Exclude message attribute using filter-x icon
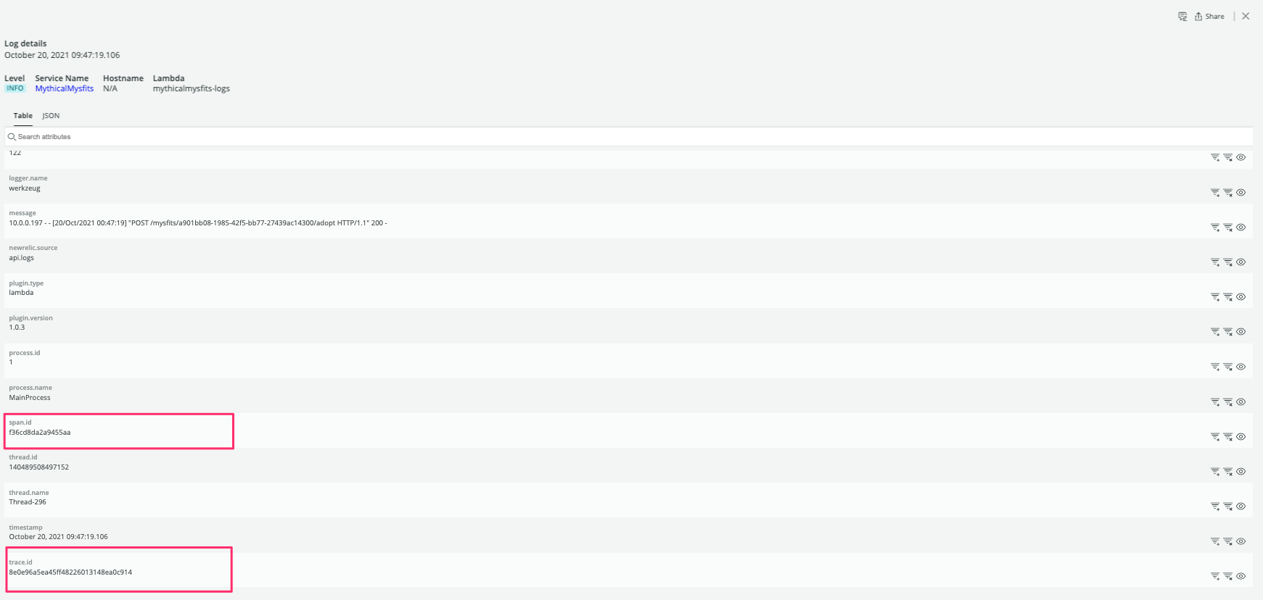The width and height of the screenshot is (1263, 600). tap(1228, 228)
